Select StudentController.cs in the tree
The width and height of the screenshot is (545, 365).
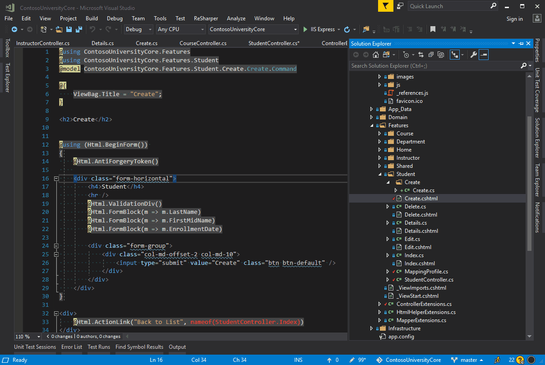(429, 280)
